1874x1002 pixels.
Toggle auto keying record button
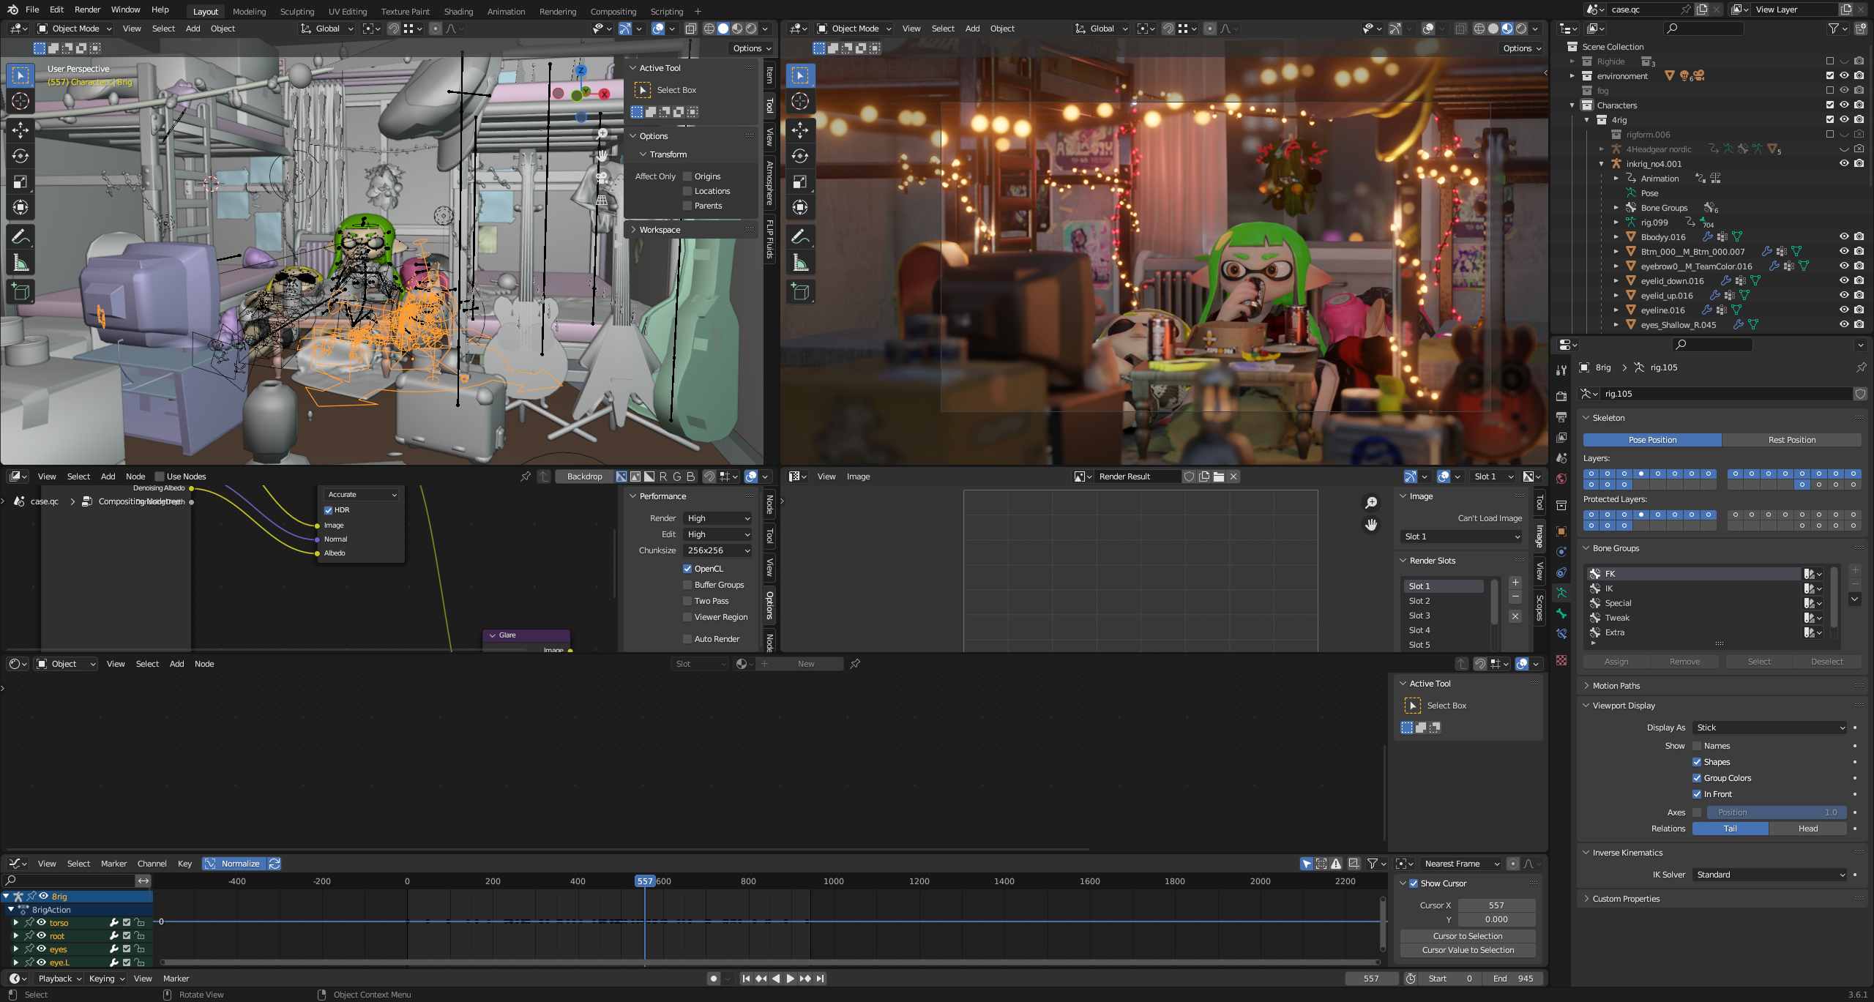click(714, 979)
